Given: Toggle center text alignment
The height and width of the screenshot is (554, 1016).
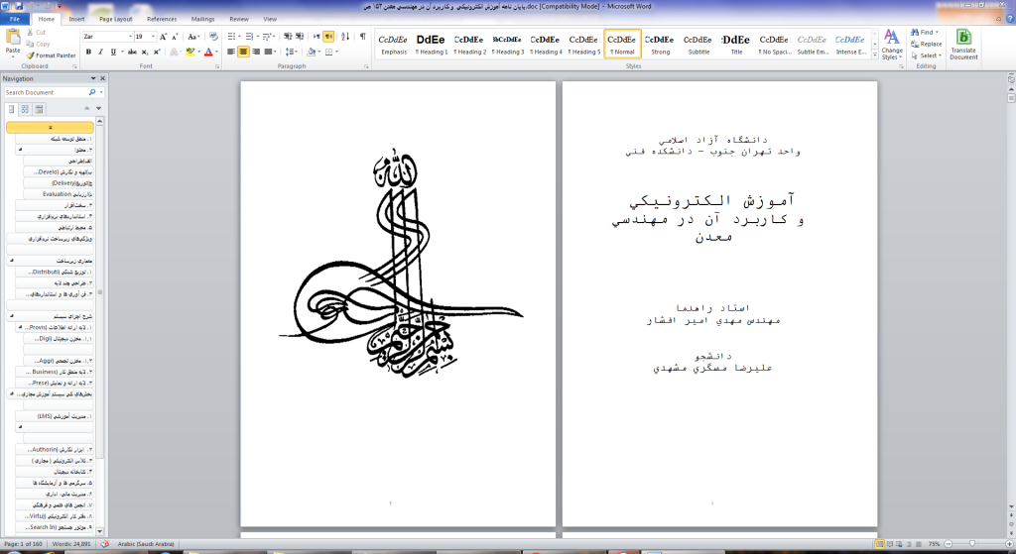Looking at the screenshot, I should tap(243, 52).
